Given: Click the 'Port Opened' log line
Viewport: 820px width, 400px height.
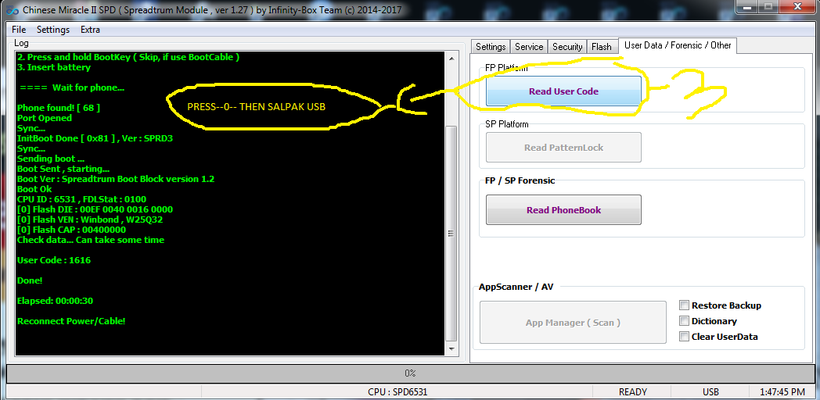Looking at the screenshot, I should tap(45, 118).
